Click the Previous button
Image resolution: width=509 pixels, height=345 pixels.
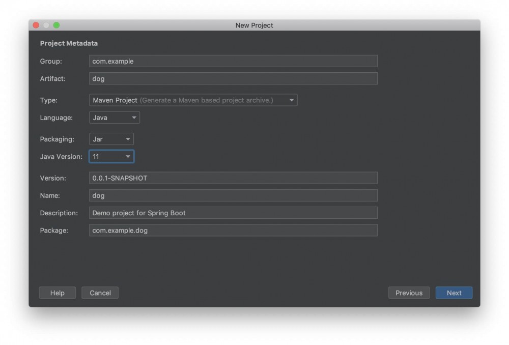409,293
